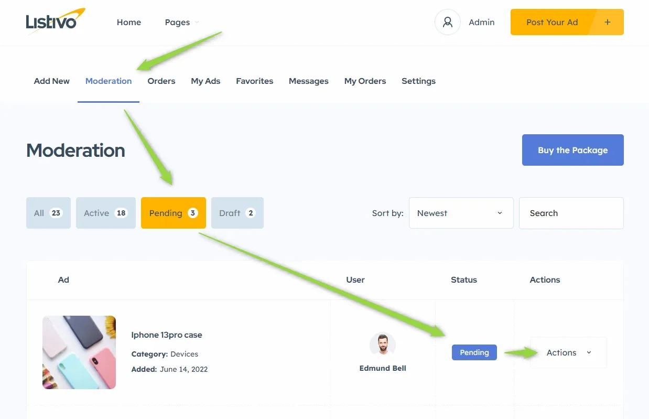Click the Admin username link
The width and height of the screenshot is (649, 419).
click(x=482, y=22)
